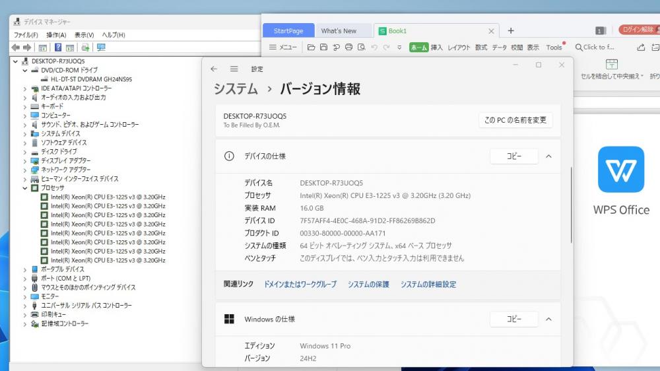
Task: Open the Tools ribbon tab
Action: [x=554, y=48]
